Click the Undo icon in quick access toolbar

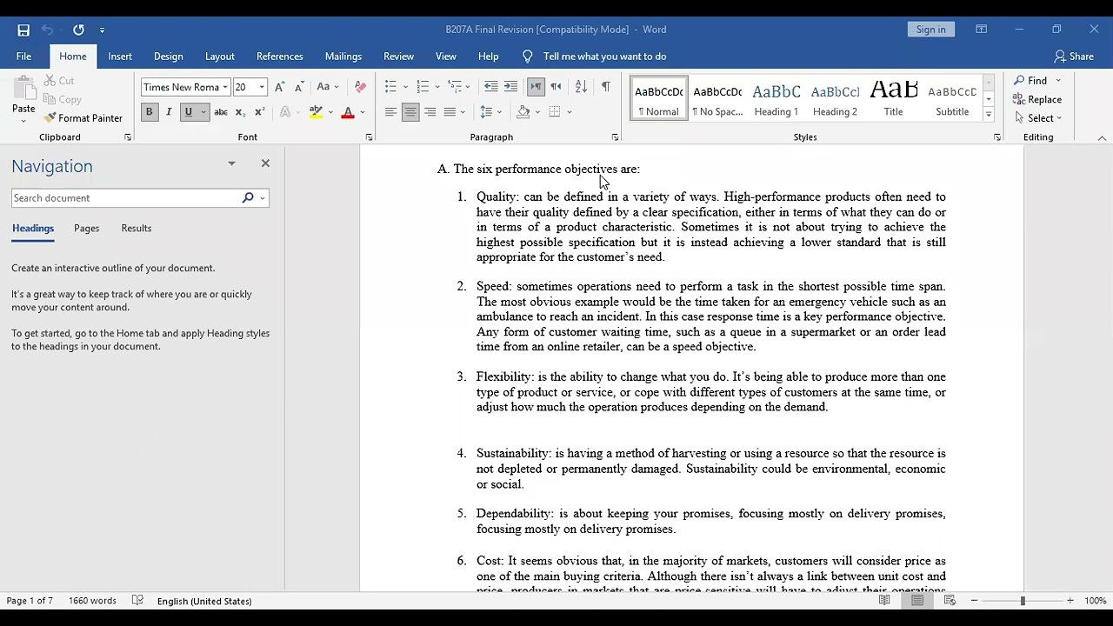coord(47,30)
